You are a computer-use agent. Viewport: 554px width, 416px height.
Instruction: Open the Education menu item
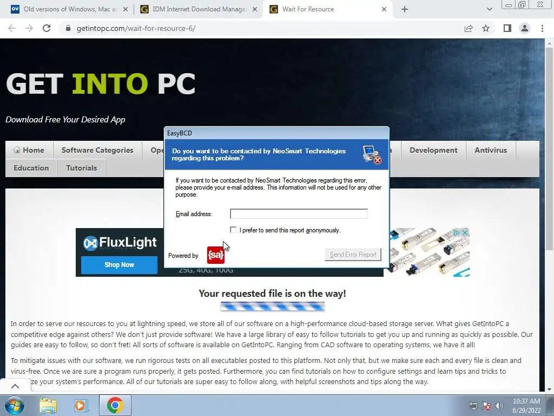click(x=31, y=168)
